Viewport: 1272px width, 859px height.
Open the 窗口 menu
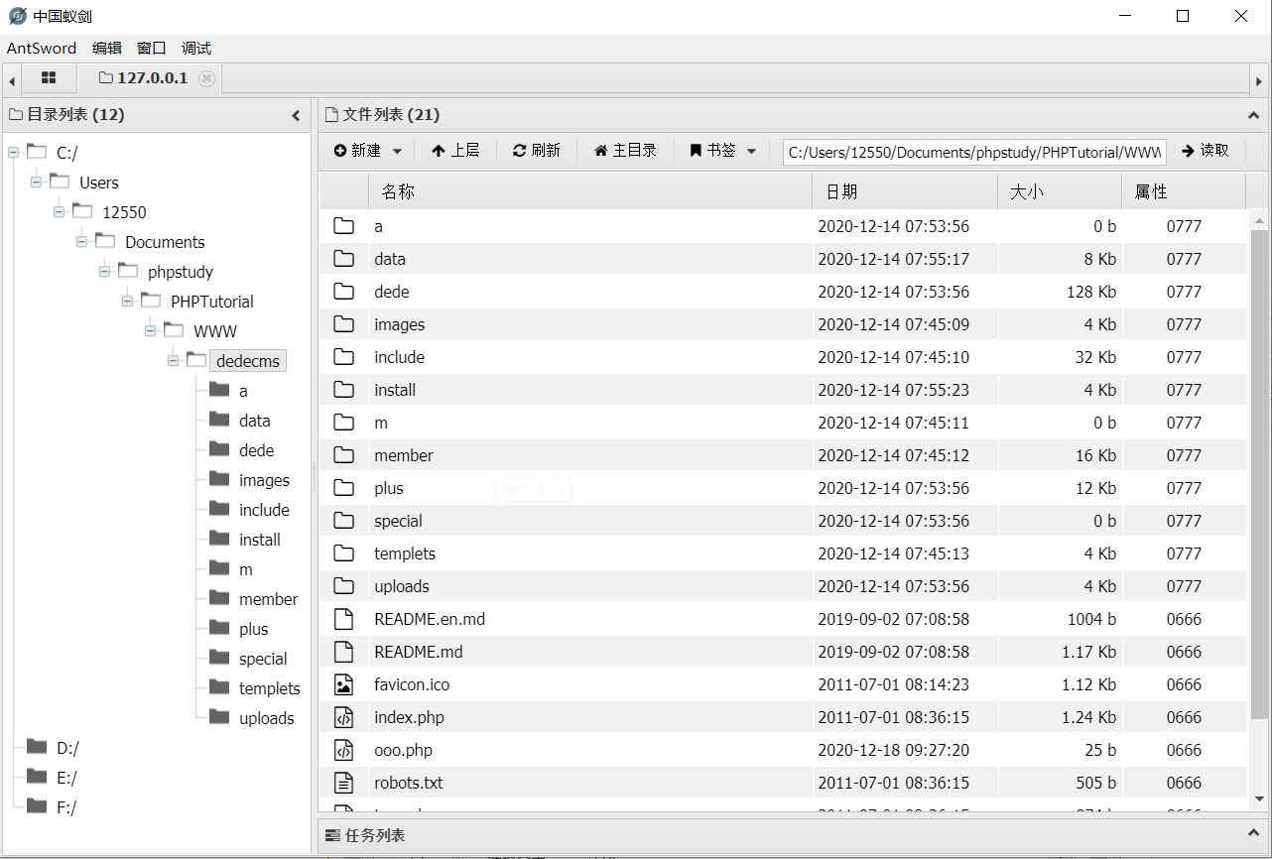(x=152, y=48)
